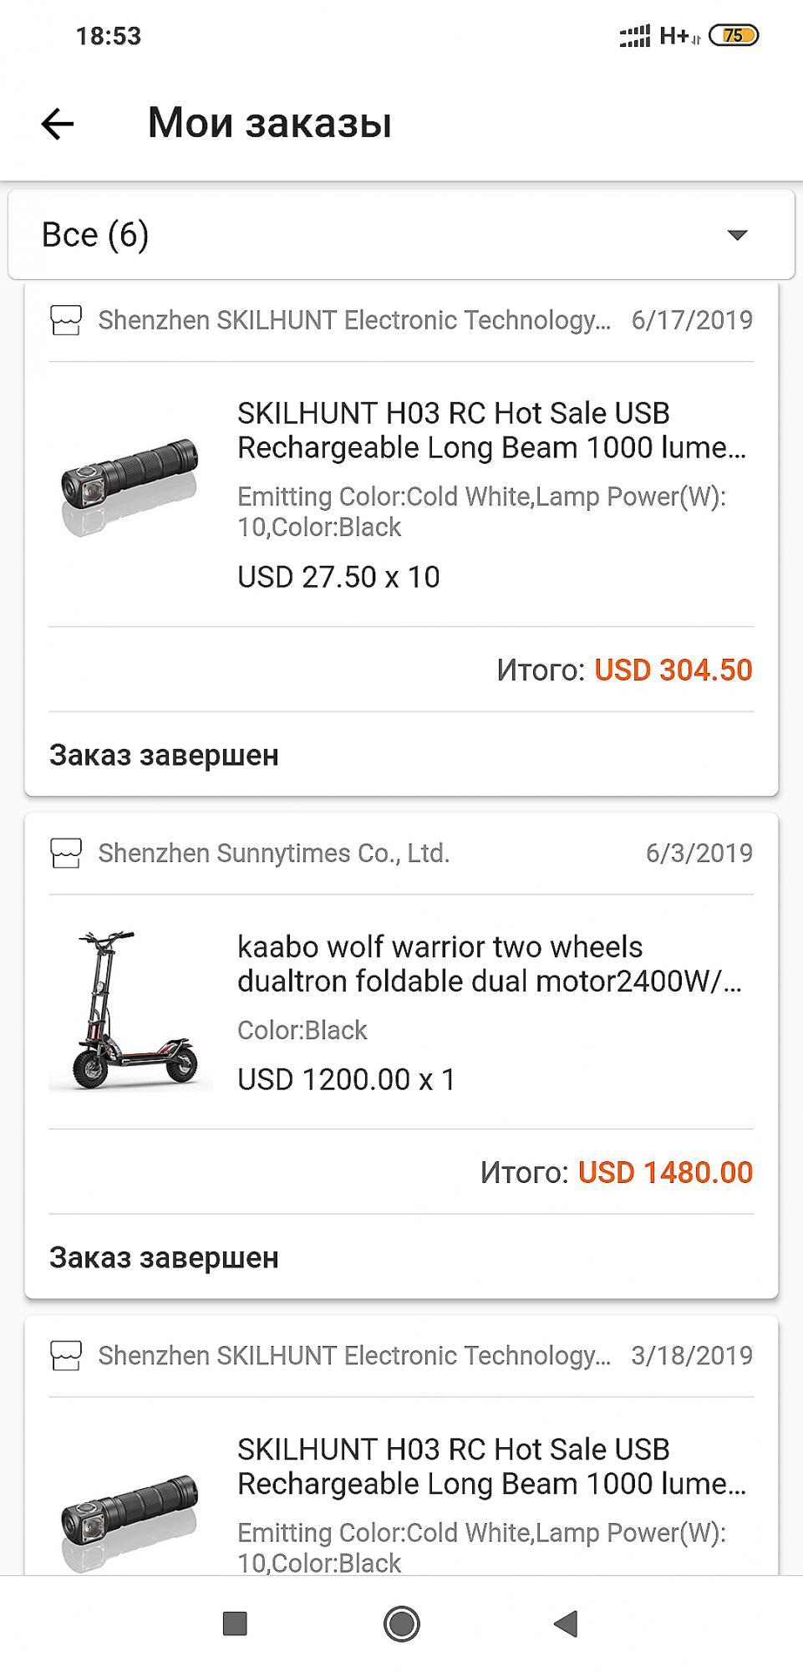Open the Shenzhen Sunnytimes Co., Ltd. store
This screenshot has width=803, height=1672.
[x=274, y=854]
